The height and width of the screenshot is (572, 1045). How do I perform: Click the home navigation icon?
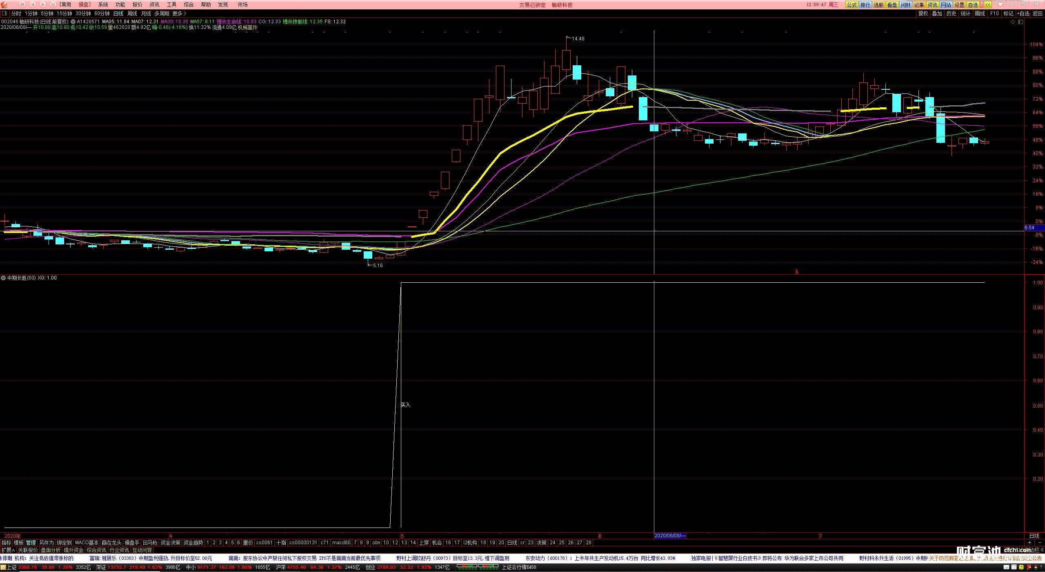tap(22, 4)
